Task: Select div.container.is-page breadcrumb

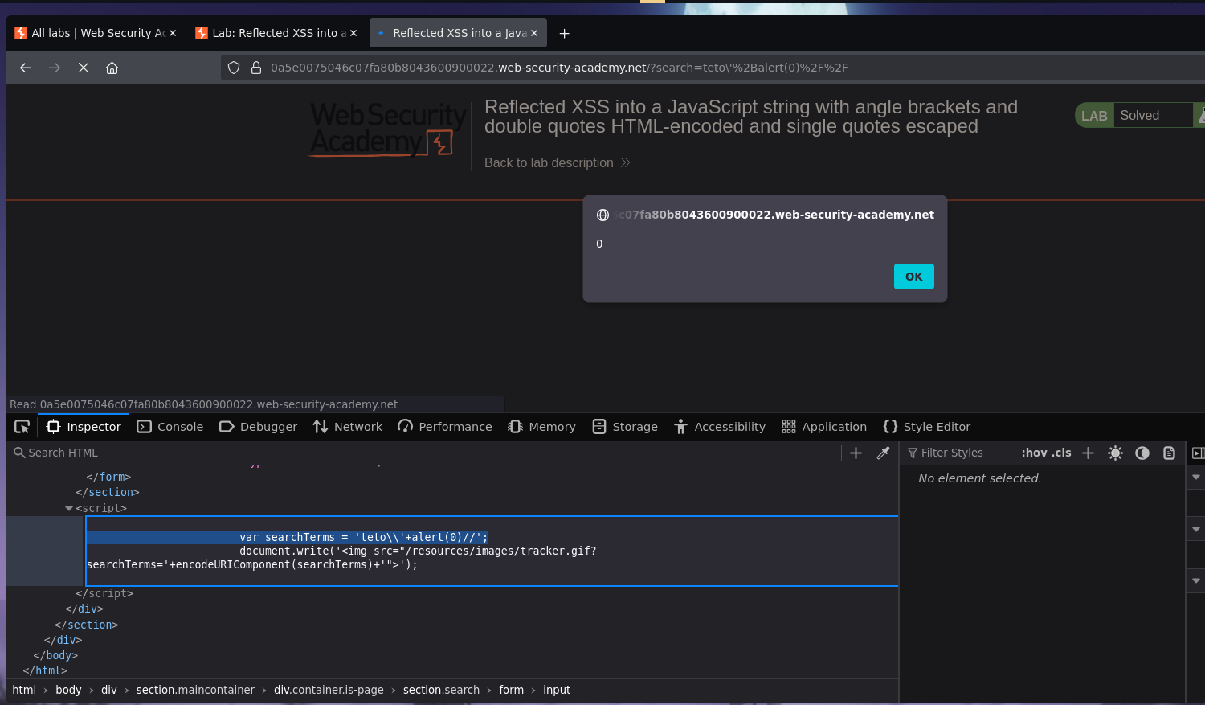Action: pyautogui.click(x=329, y=690)
